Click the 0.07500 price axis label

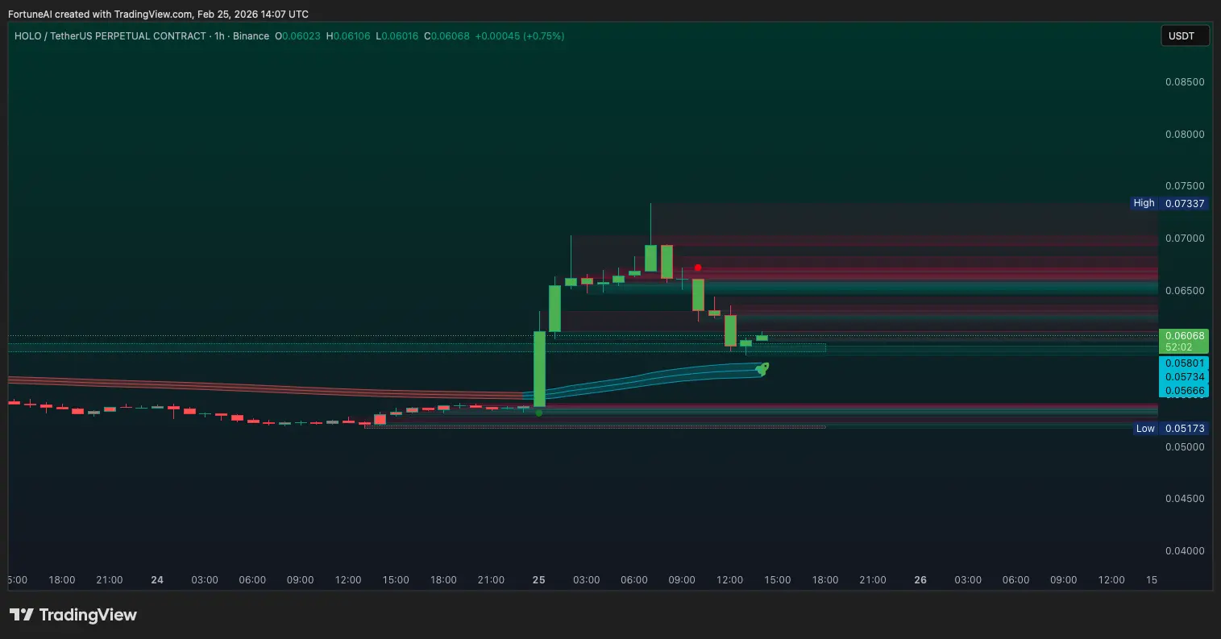point(1185,186)
